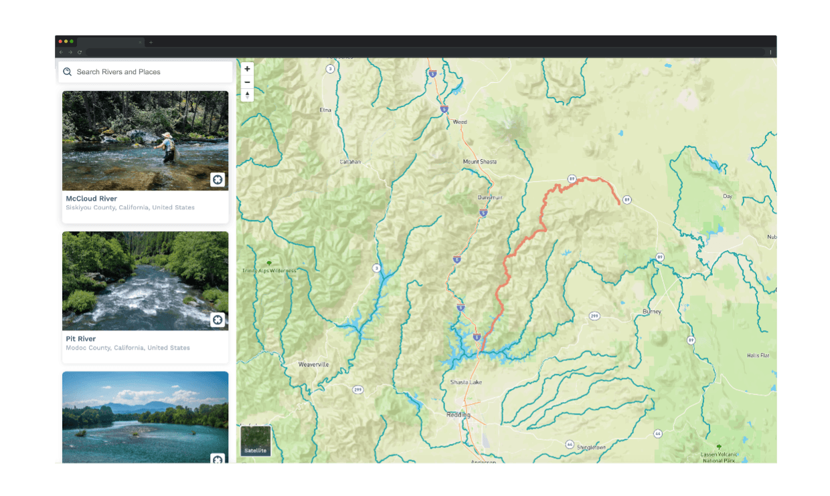Viewport: 830px width, 496px height.
Task: Locate McCloud River with its target icon
Action: tap(218, 179)
